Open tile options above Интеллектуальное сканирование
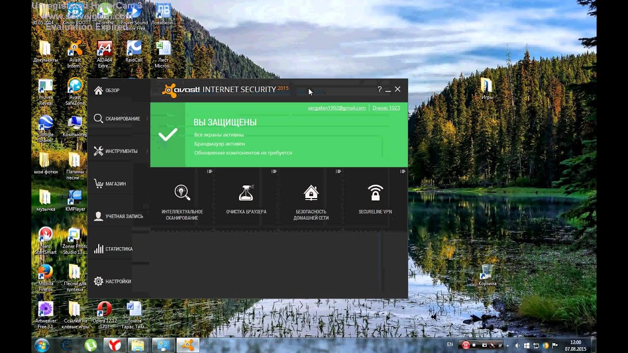 (x=209, y=171)
